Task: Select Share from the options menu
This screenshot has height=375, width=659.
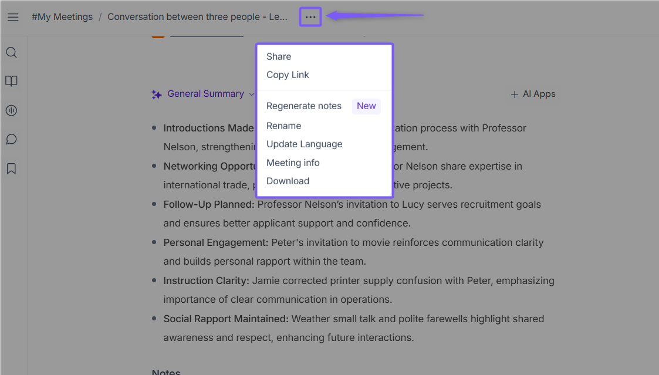Action: pos(279,56)
